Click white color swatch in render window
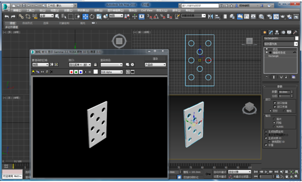The image size is (302, 182). click(95, 72)
